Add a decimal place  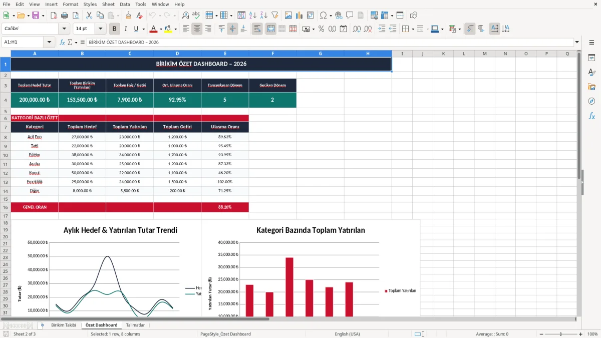[x=357, y=29]
